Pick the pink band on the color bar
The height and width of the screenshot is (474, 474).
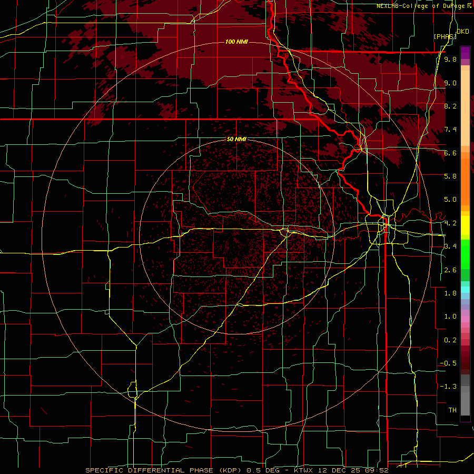click(x=465, y=319)
